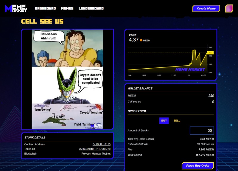Go to the Memes page
Screen dimensions: 238x171
tap(67, 8)
